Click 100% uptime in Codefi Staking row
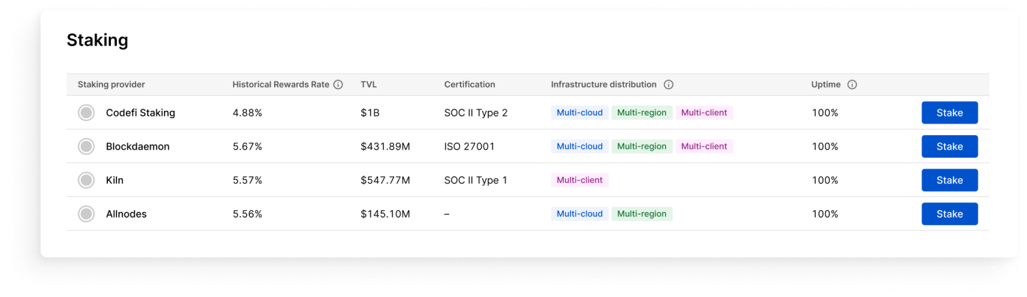 (825, 113)
